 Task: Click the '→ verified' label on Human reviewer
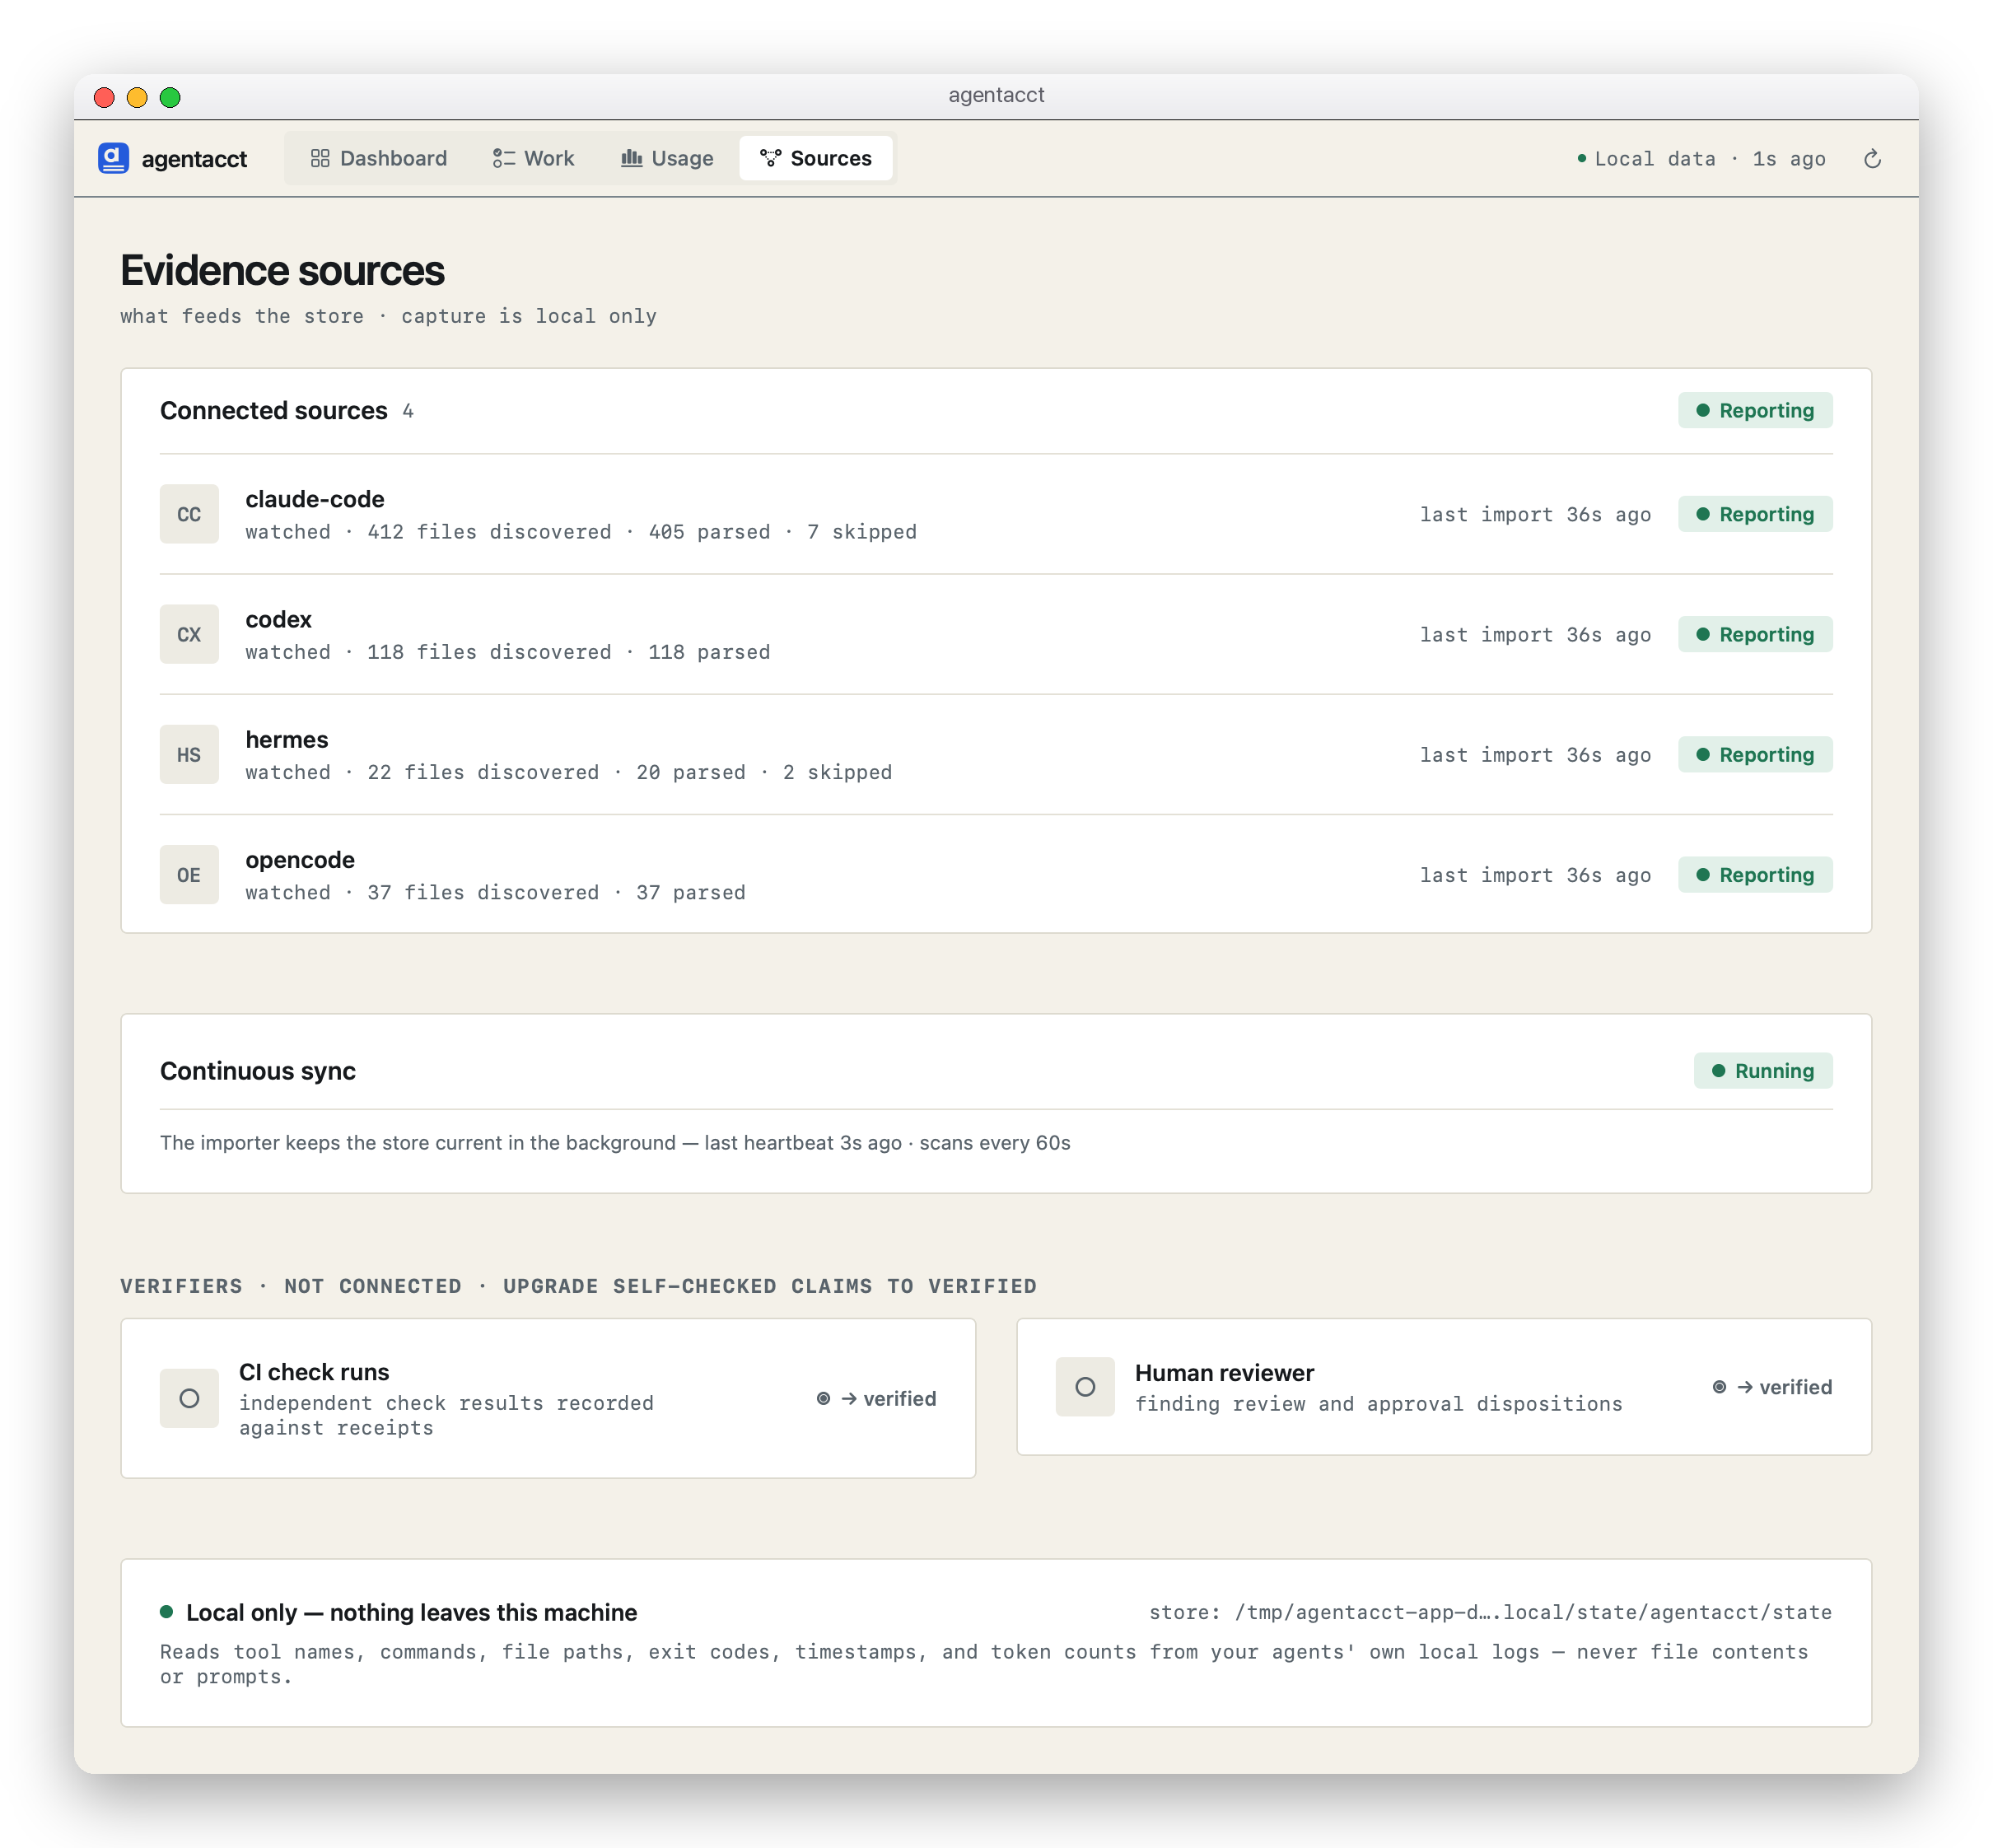(1773, 1386)
